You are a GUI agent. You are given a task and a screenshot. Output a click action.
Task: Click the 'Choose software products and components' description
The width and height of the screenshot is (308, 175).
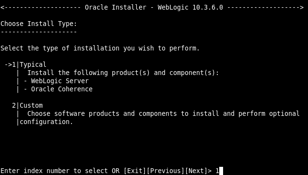tap(163, 113)
